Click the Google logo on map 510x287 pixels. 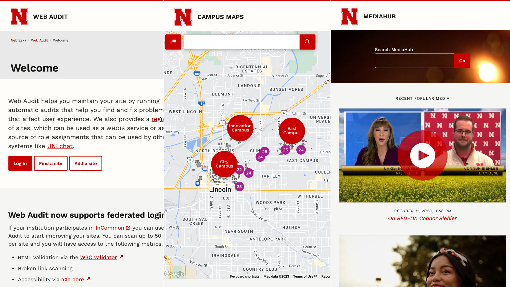pos(174,274)
